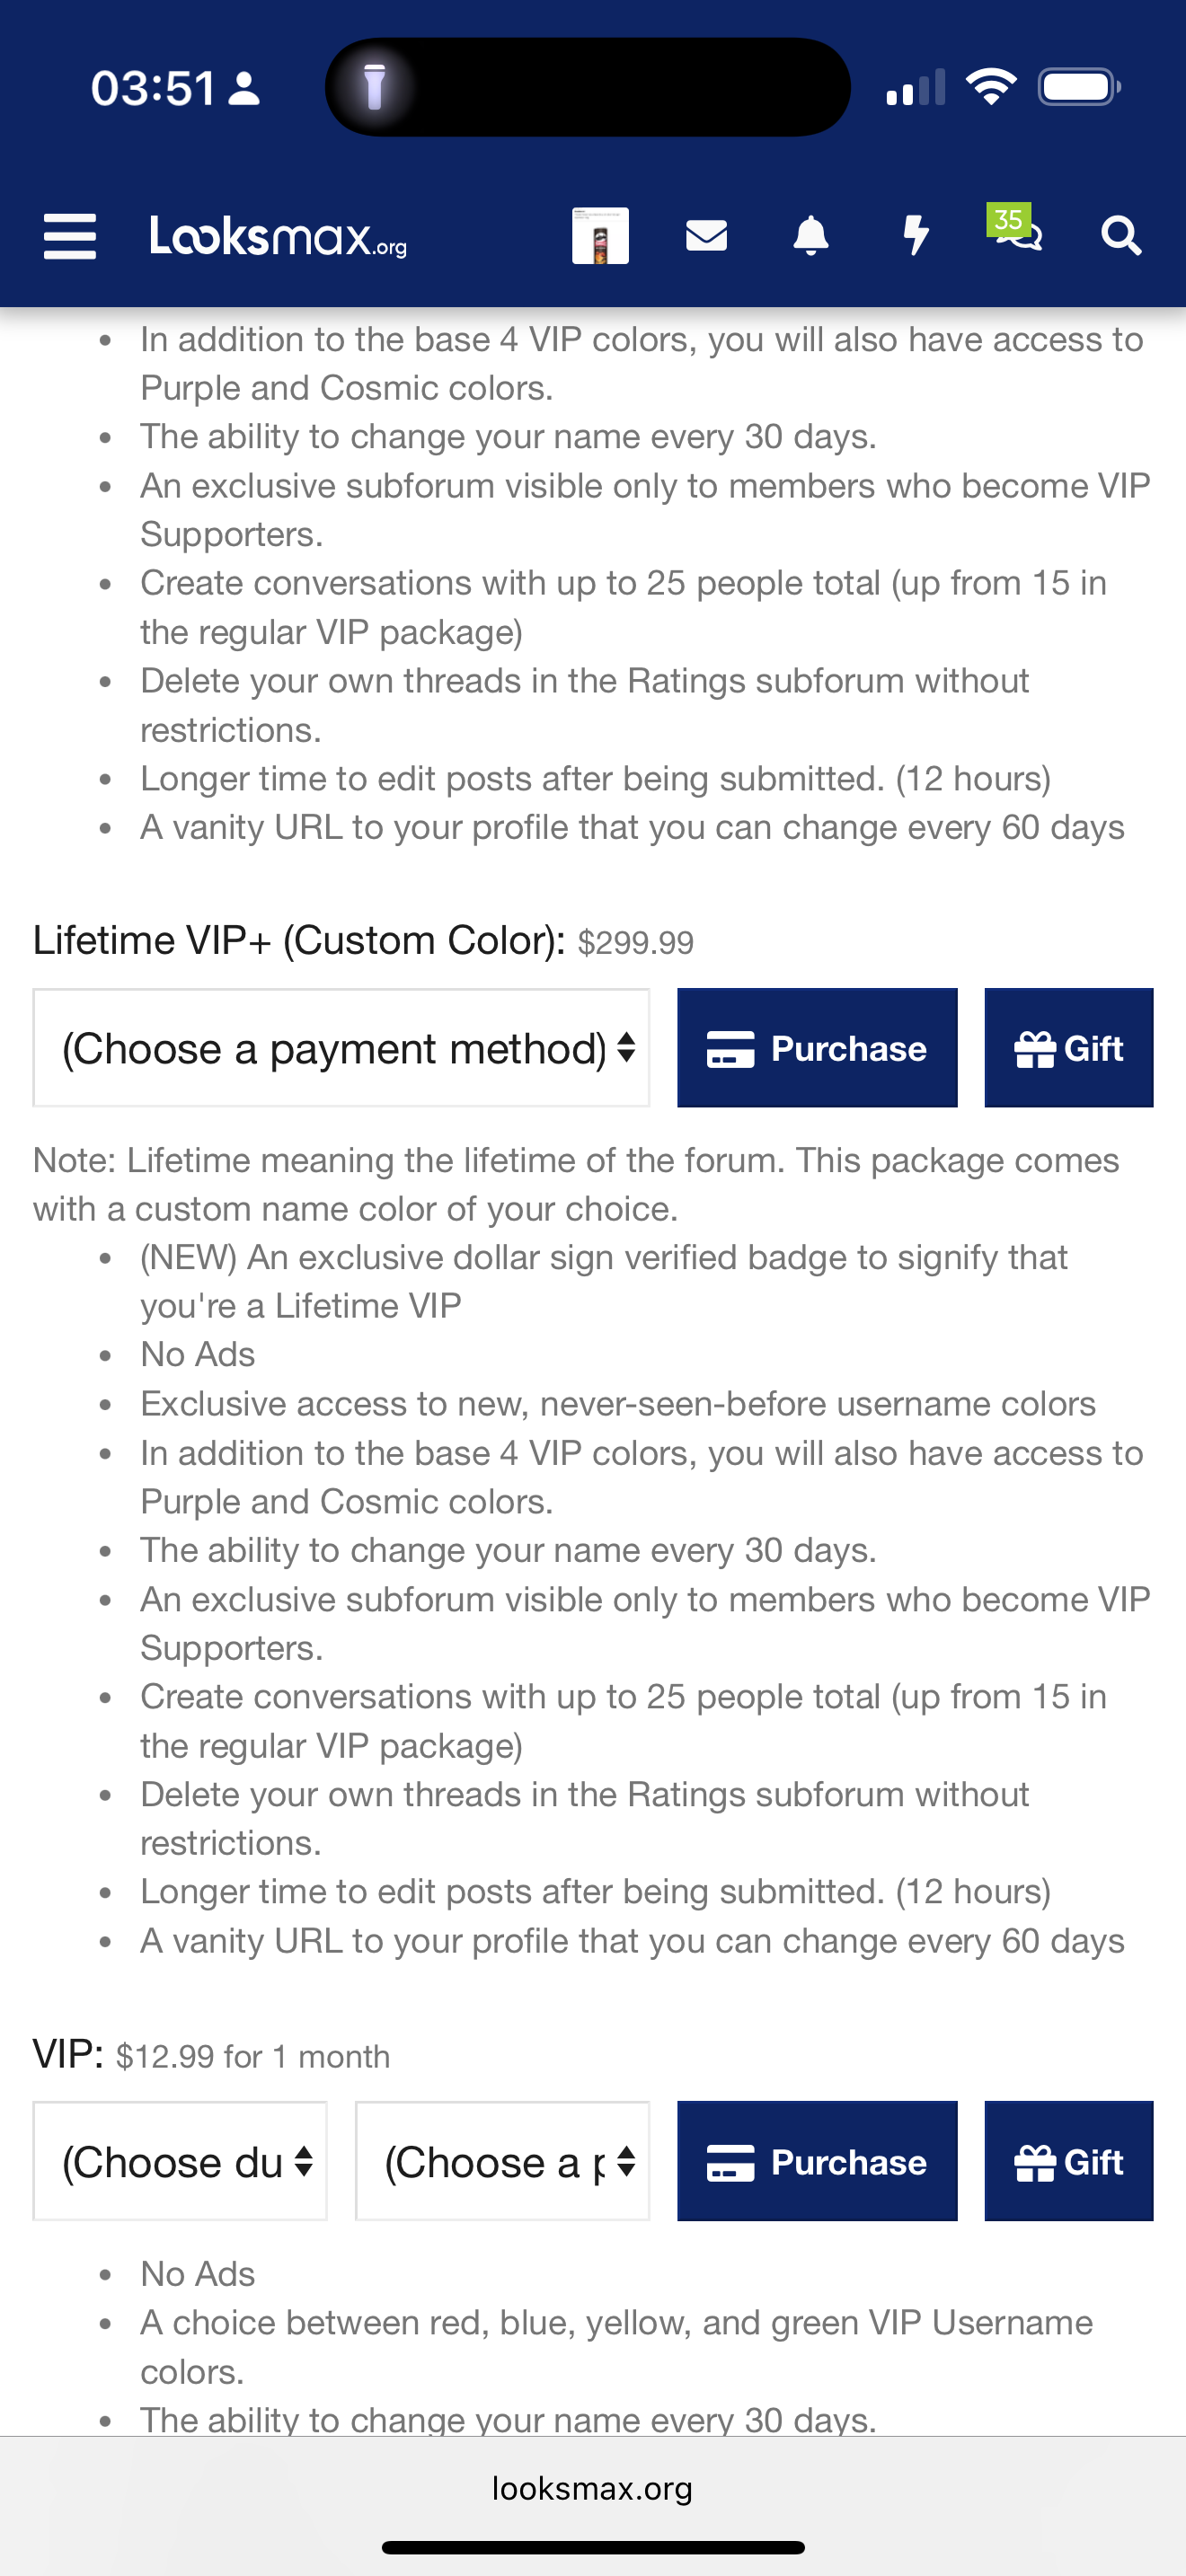The image size is (1186, 2576).
Task: Tap the looksmax.org address bar
Action: [x=593, y=2488]
